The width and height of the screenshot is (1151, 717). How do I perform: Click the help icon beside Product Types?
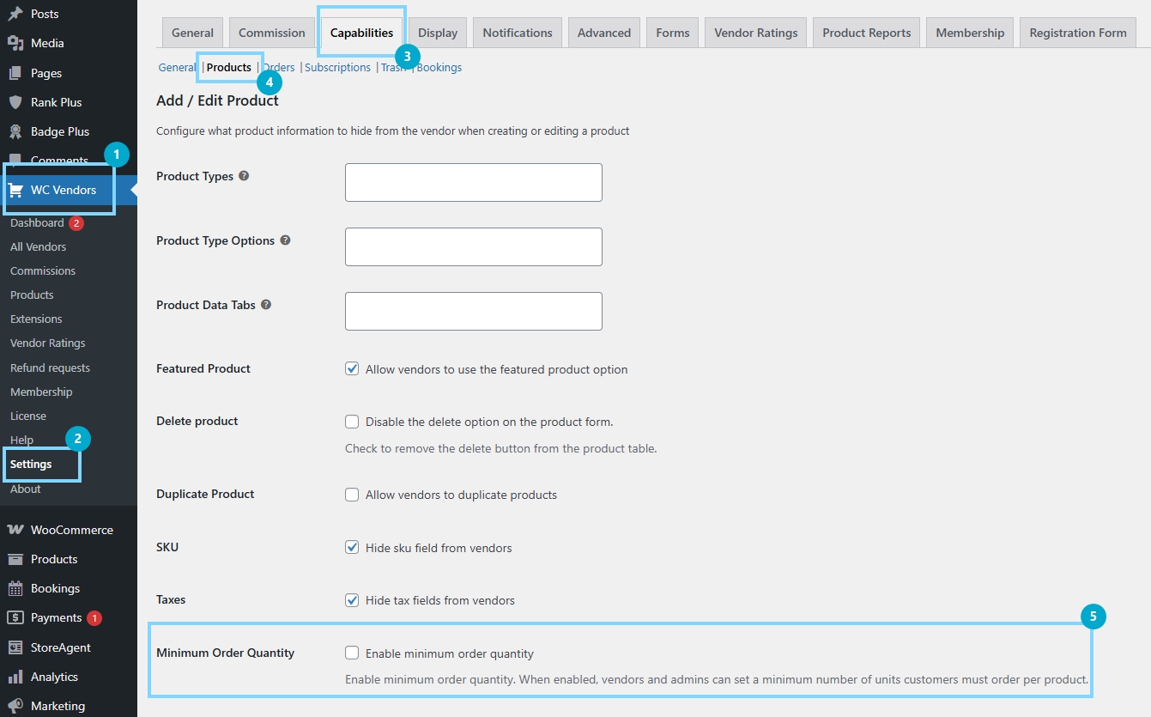coord(244,176)
